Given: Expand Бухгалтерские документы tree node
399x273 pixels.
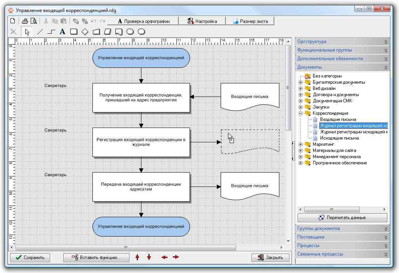Looking at the screenshot, I should pos(301,82).
